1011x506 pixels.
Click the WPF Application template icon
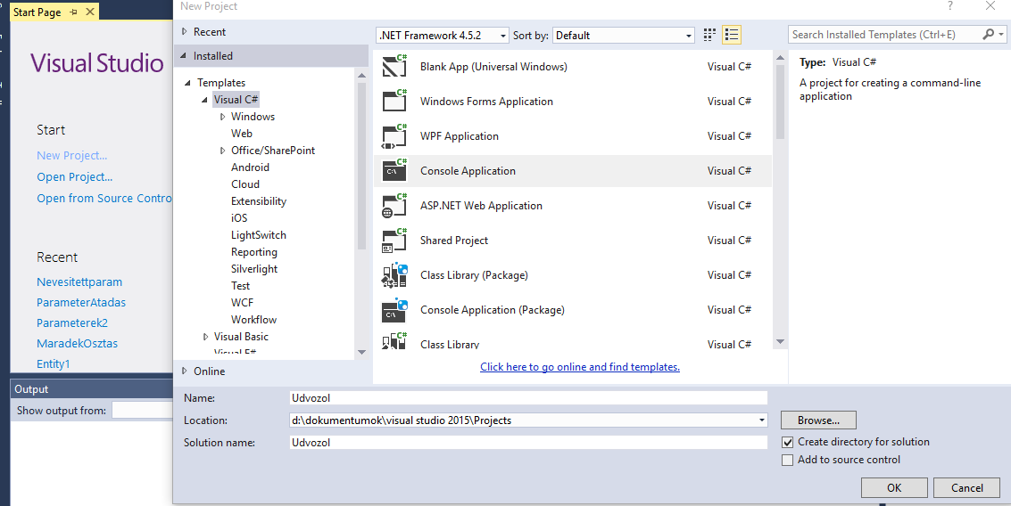394,135
